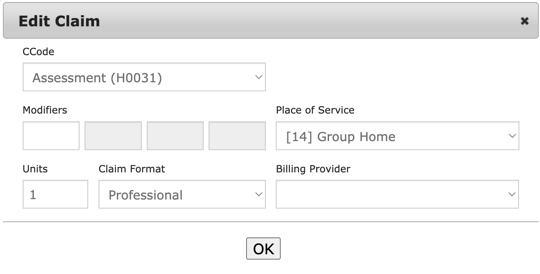
Task: Click the Units field label
Action: click(x=35, y=169)
